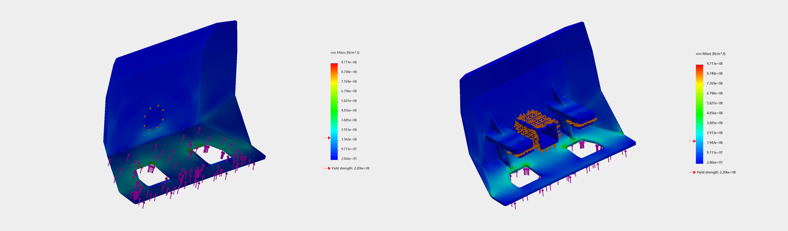Select the left color bar's red maximum

pos(334,65)
